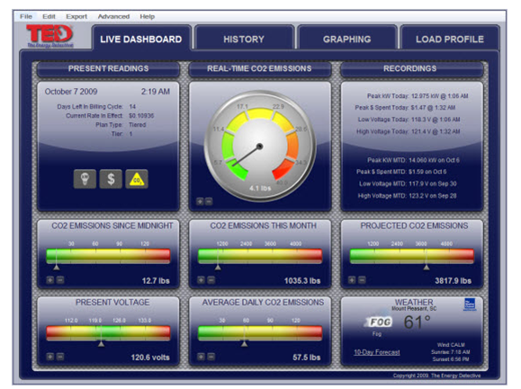This screenshot has height=389, width=521.
Task: Click the Weather Channel logo icon
Action: point(470,305)
